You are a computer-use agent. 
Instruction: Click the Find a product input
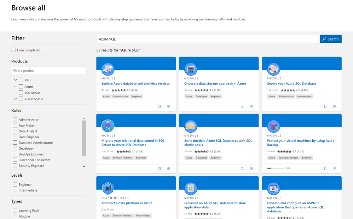[48, 71]
